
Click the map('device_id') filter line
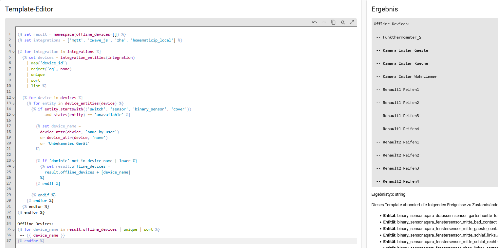click(x=47, y=63)
